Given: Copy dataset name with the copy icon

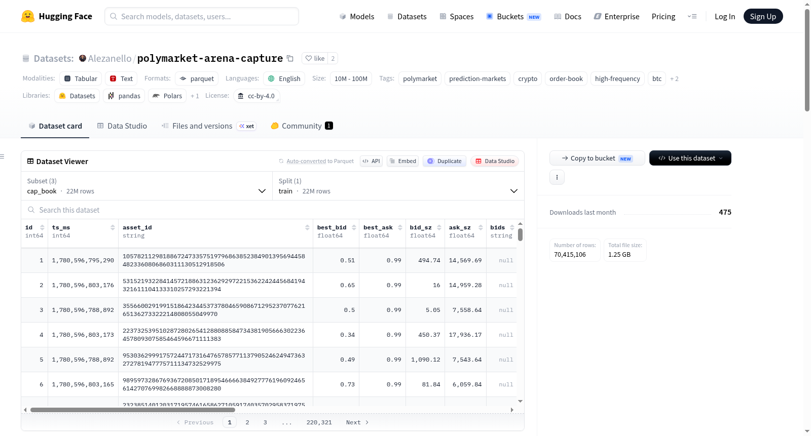Looking at the screenshot, I should [x=290, y=58].
